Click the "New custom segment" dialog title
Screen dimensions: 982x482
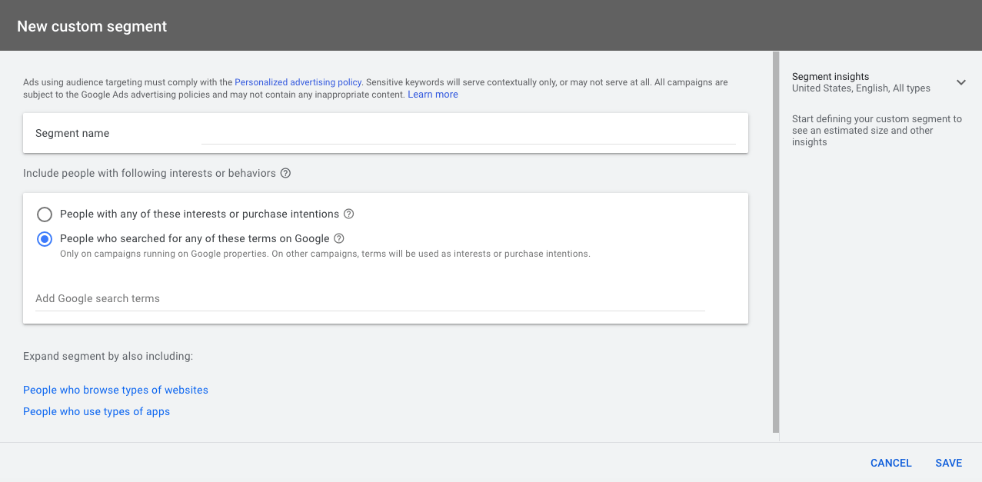(x=92, y=26)
